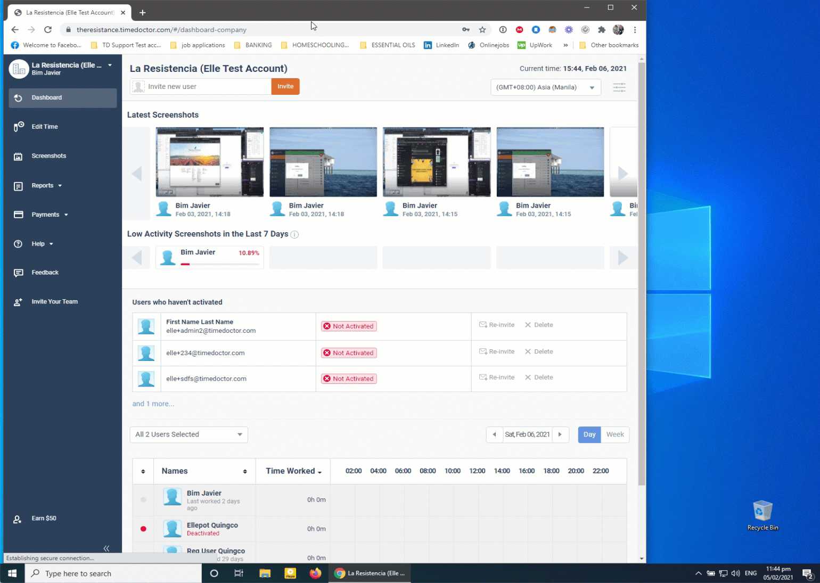Image resolution: width=820 pixels, height=583 pixels.
Task: Open the Screenshots page from the sidebar
Action: click(x=49, y=155)
